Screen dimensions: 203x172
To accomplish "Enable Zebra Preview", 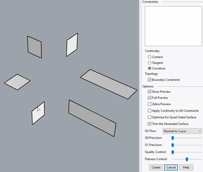I will [x=149, y=104].
